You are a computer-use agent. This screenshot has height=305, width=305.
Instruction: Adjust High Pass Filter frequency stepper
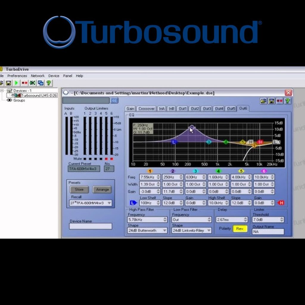click(165, 220)
